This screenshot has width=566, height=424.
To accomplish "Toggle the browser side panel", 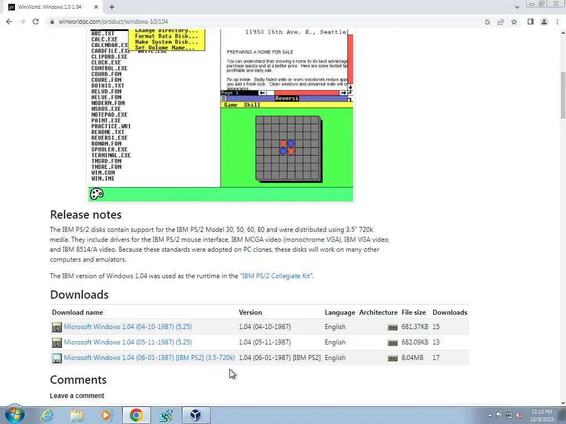I will pyautogui.click(x=530, y=22).
